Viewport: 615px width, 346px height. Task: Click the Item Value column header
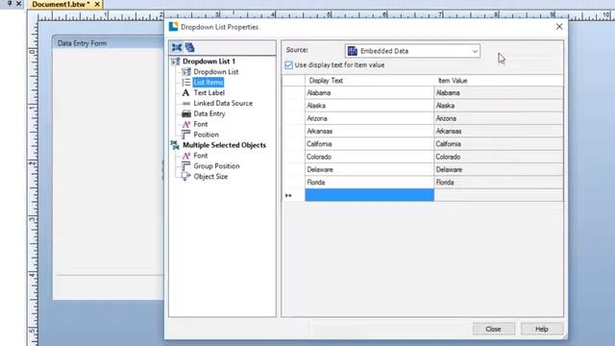499,81
